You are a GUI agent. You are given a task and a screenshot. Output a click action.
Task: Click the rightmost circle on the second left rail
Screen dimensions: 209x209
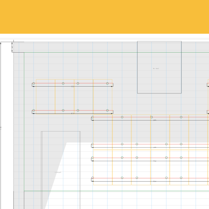click(107, 110)
